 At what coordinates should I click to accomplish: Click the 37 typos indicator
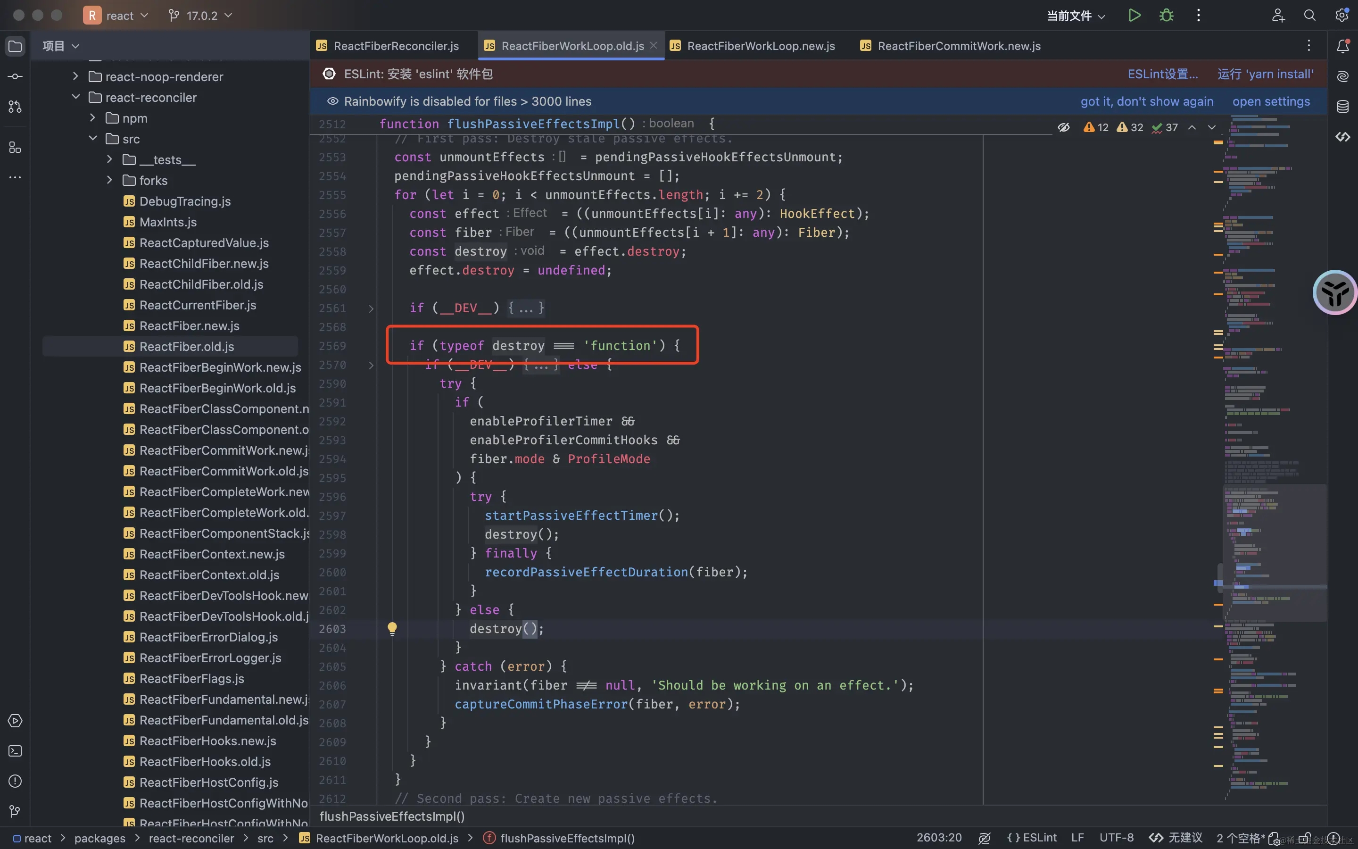[x=1164, y=127]
